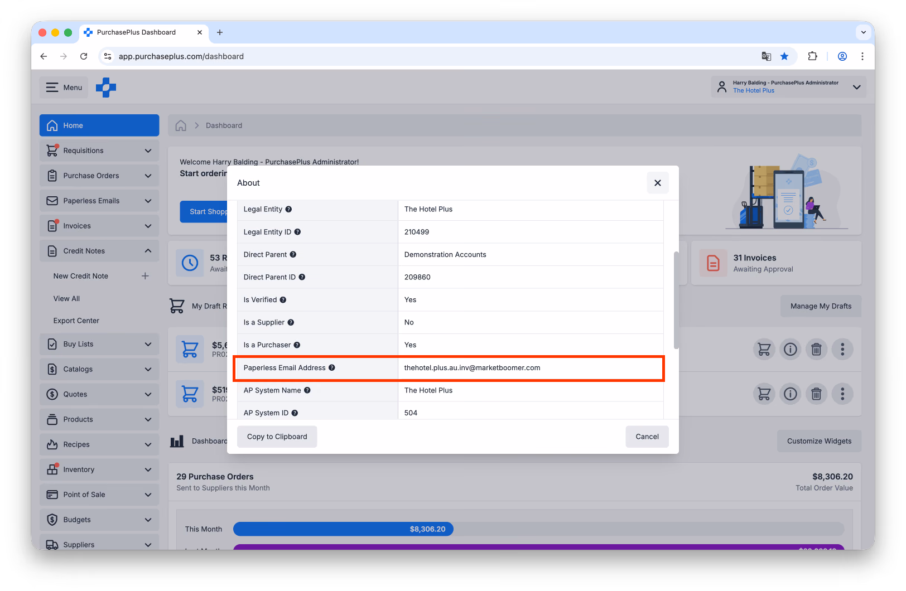Image resolution: width=906 pixels, height=591 pixels.
Task: Click the red invoice document icon
Action: [713, 263]
